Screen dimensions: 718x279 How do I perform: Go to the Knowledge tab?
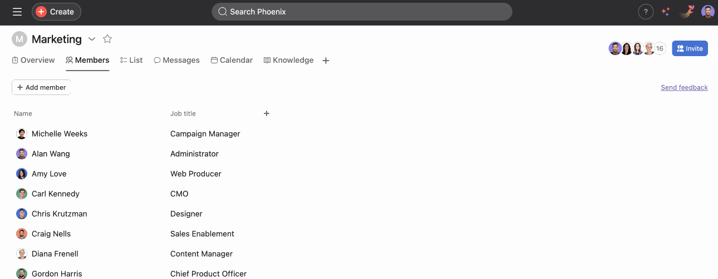click(x=288, y=60)
